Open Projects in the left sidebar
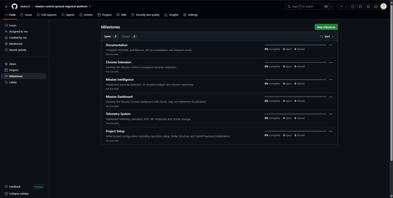 (23, 70)
